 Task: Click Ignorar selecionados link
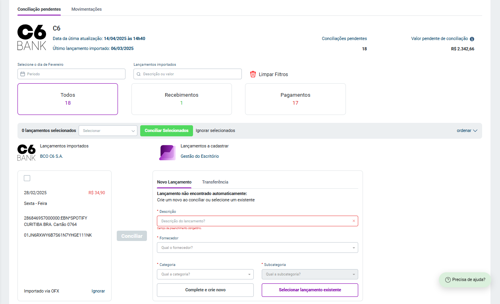click(x=215, y=130)
